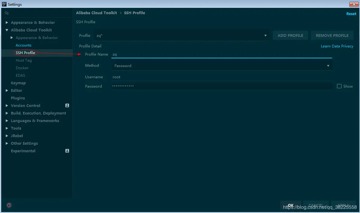
Task: Click the project-level icon beside Experimental
Action: 67,151
